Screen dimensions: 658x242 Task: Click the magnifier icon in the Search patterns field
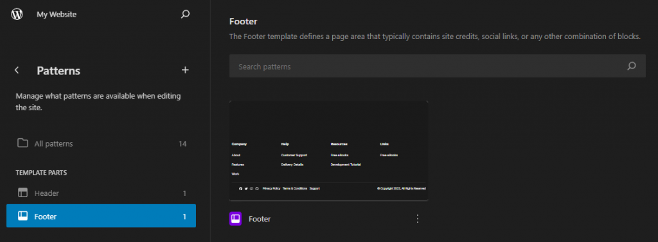coord(632,66)
